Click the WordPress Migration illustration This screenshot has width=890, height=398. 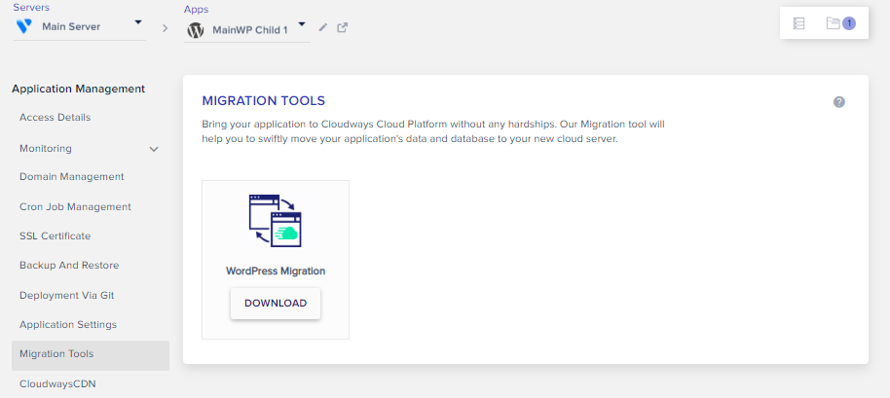276,221
